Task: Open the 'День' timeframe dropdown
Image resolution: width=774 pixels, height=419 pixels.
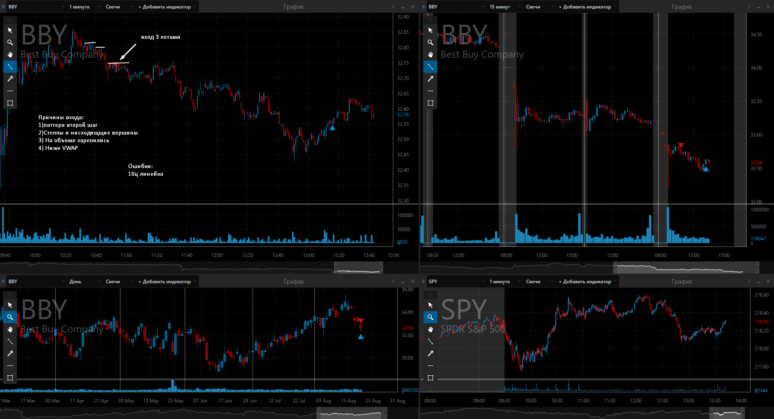Action: coord(84,282)
